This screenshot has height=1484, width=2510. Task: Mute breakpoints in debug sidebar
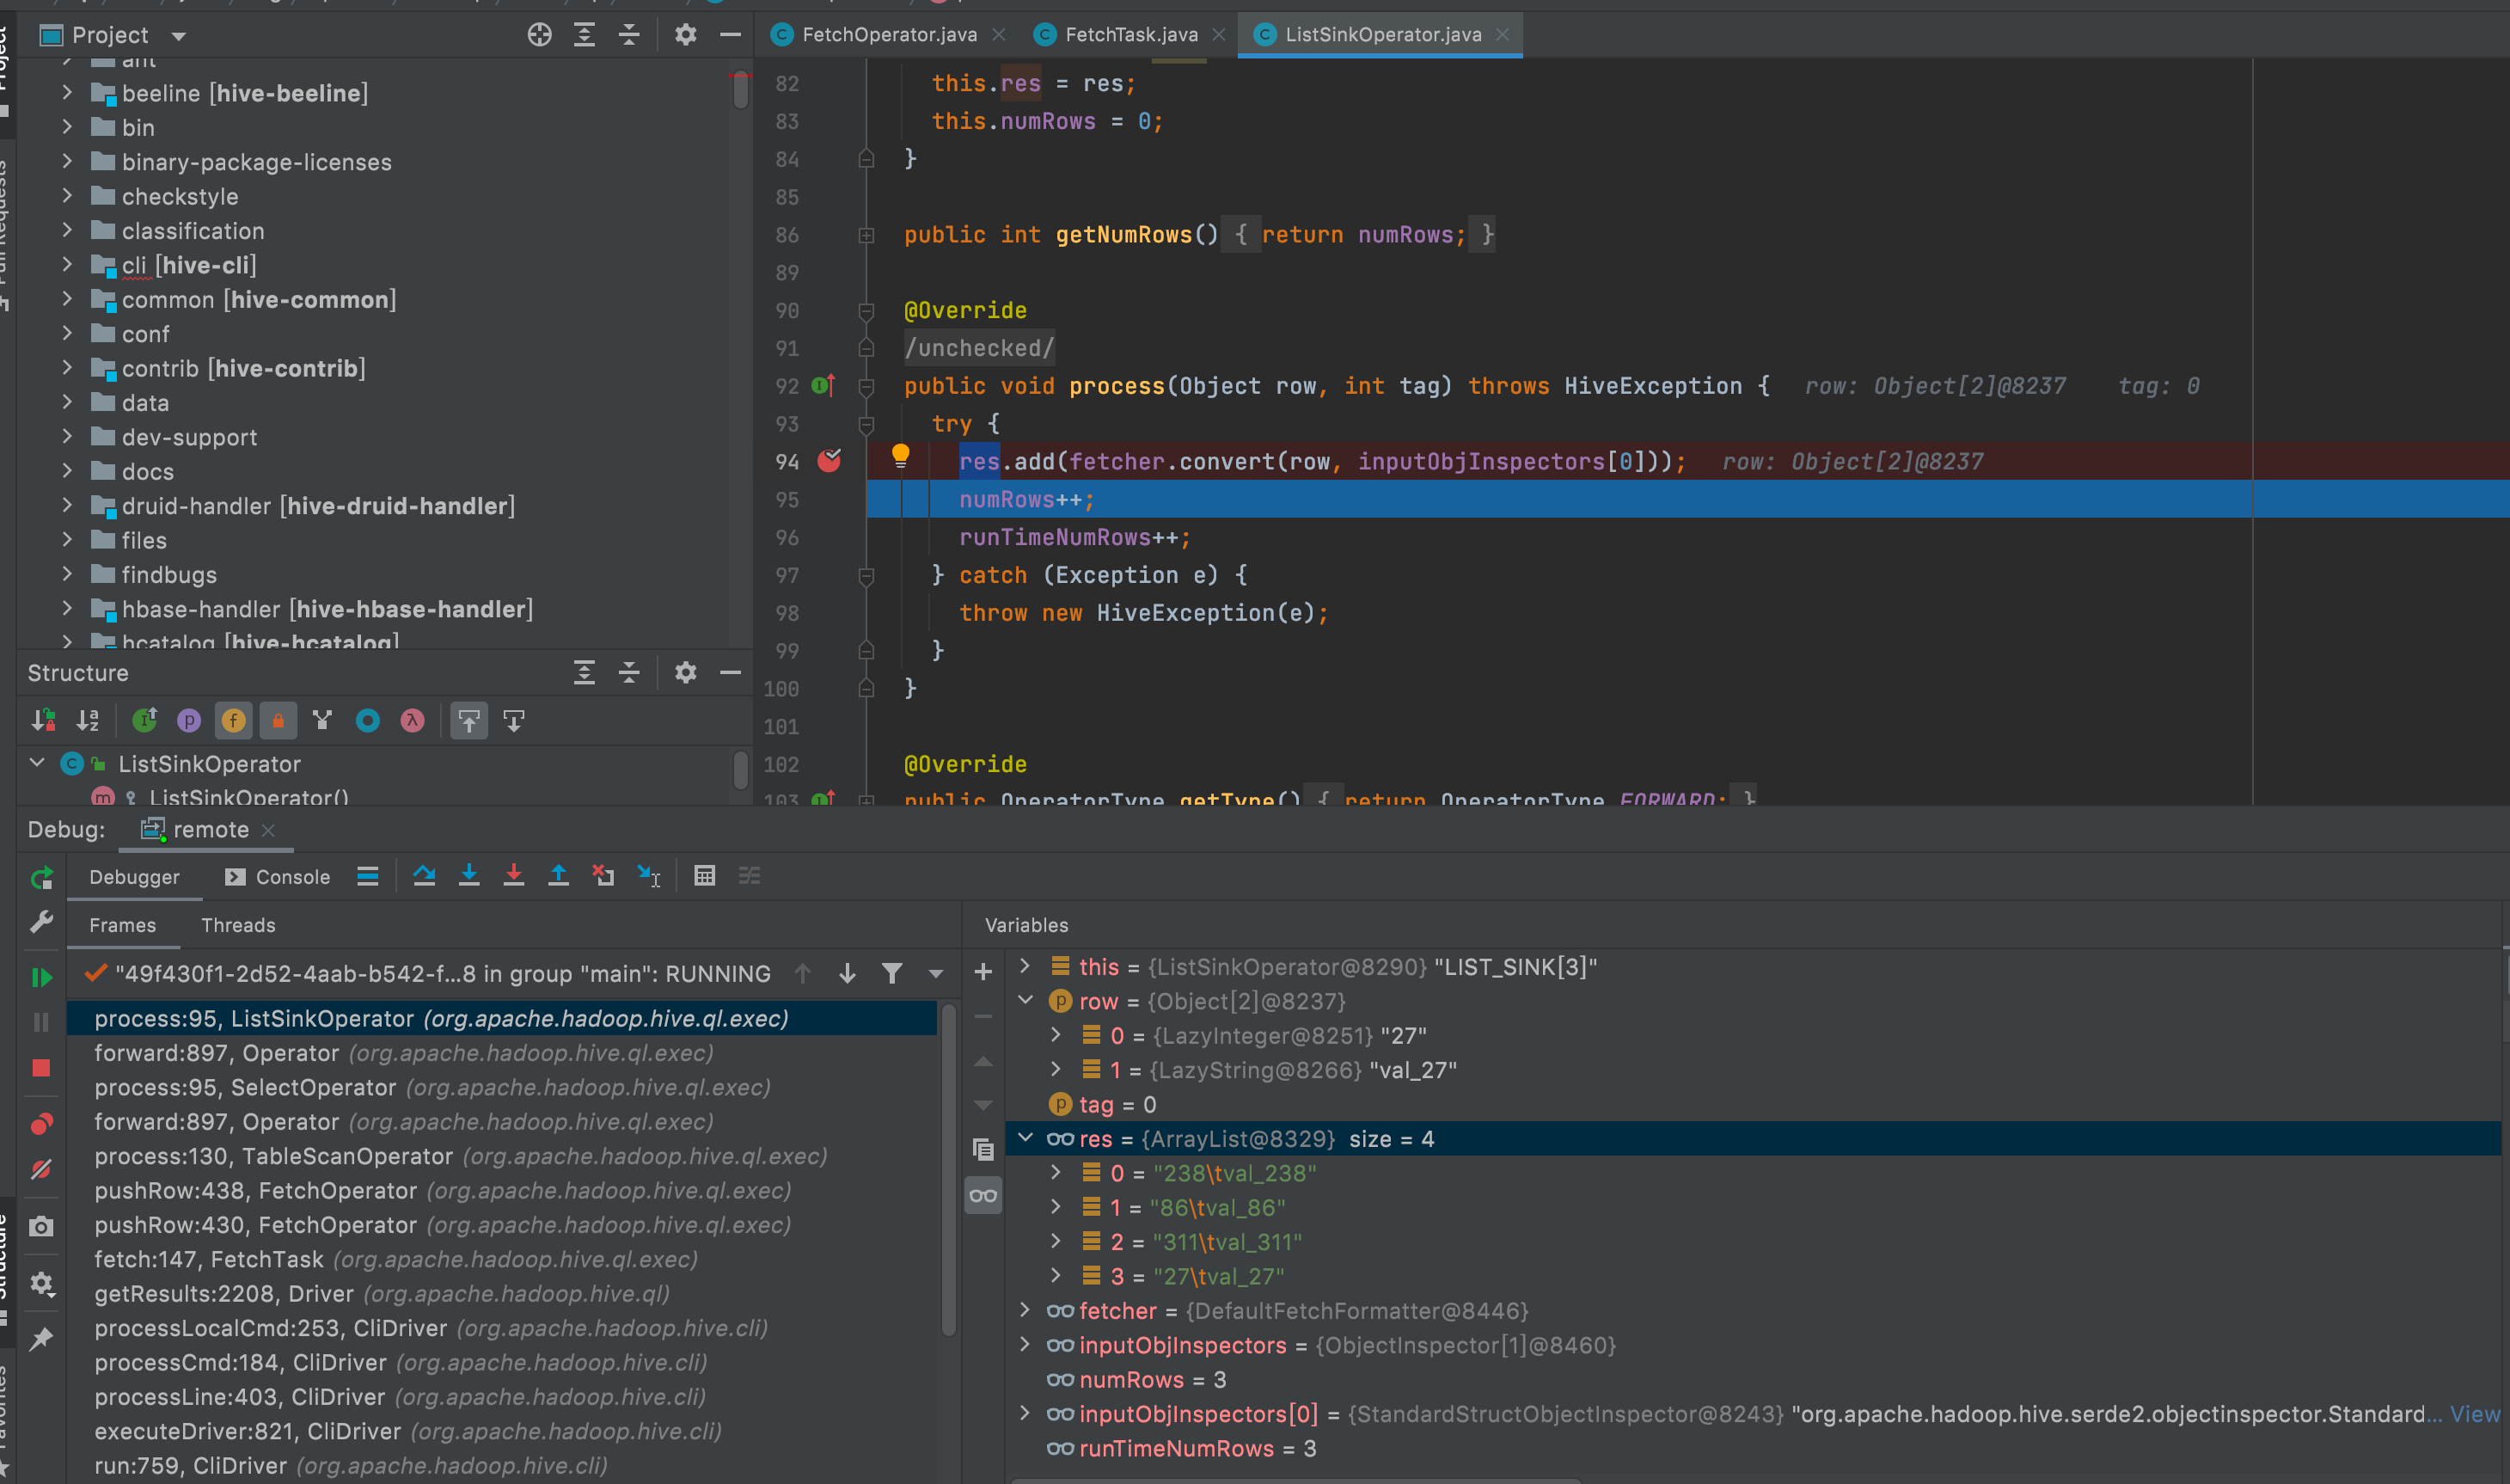pyautogui.click(x=42, y=1169)
